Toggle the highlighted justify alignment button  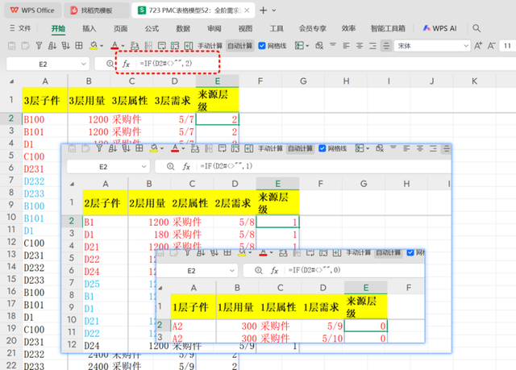coord(386,45)
